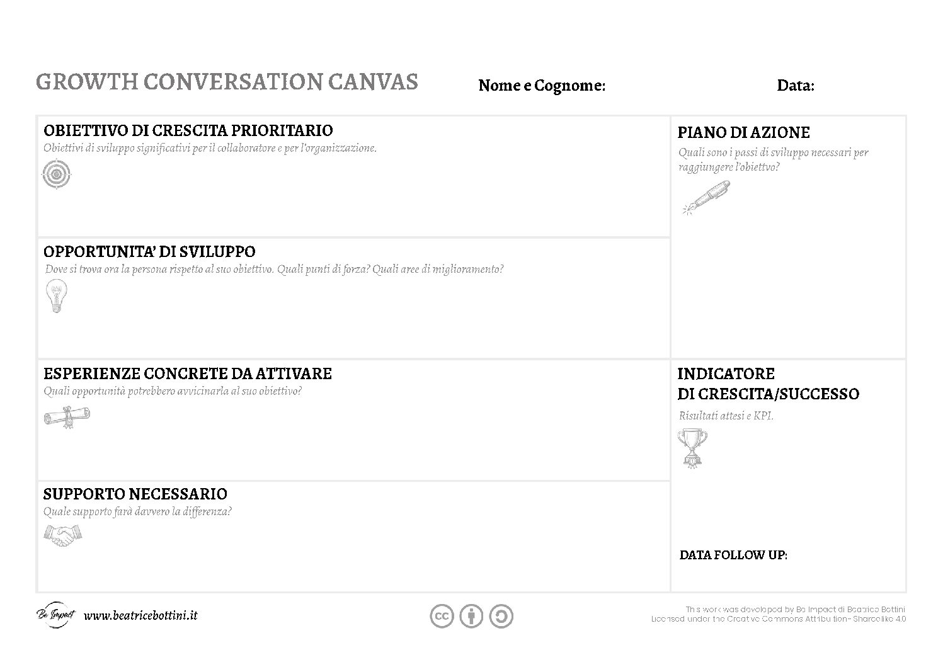Click the rolled diploma scroll icon
Image resolution: width=943 pixels, height=667 pixels.
67,417
